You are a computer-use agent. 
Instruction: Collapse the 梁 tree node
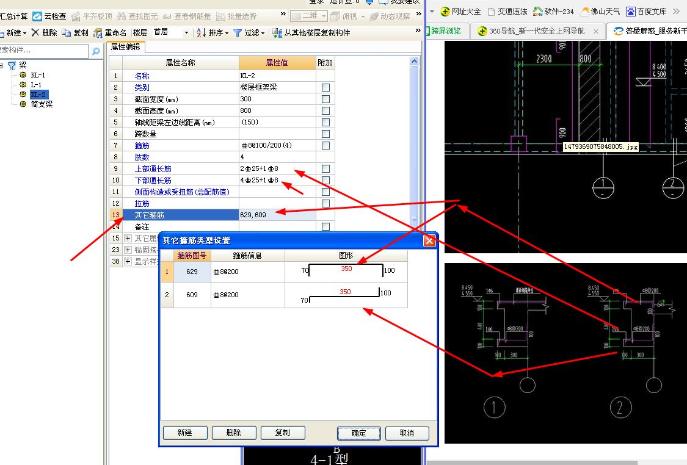click(2, 65)
